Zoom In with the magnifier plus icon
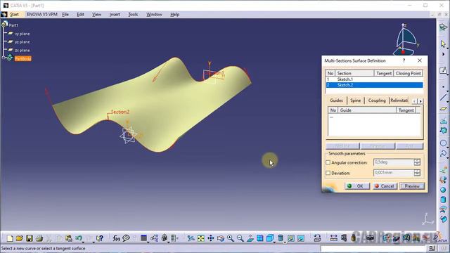 230,238
